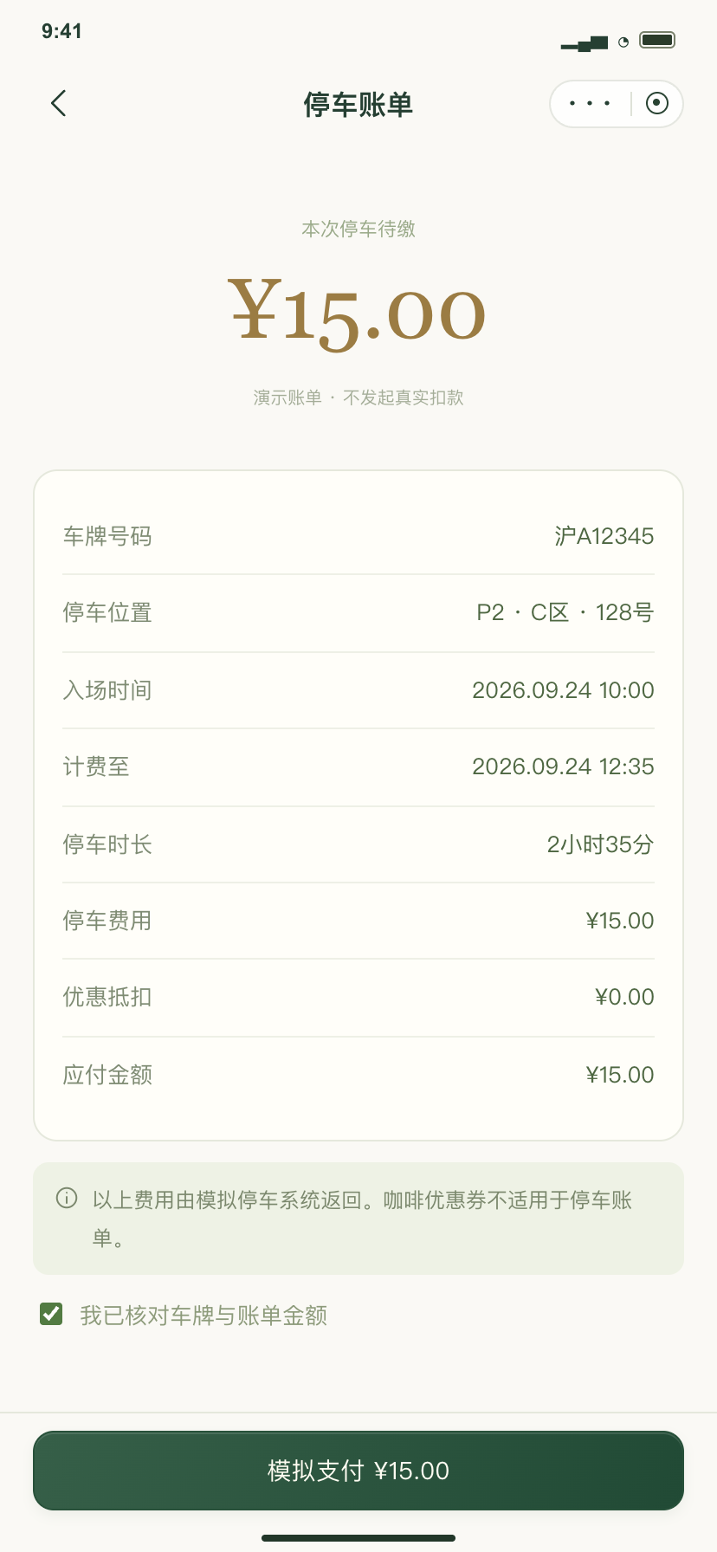Tap the 应付金额 ¥15.00 row
The height and width of the screenshot is (1552, 717).
[x=358, y=1075]
